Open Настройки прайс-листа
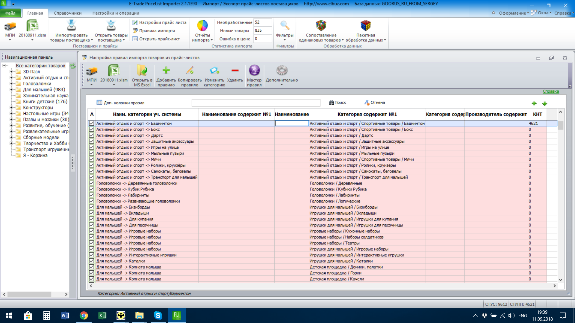The height and width of the screenshot is (323, 575). [159, 22]
